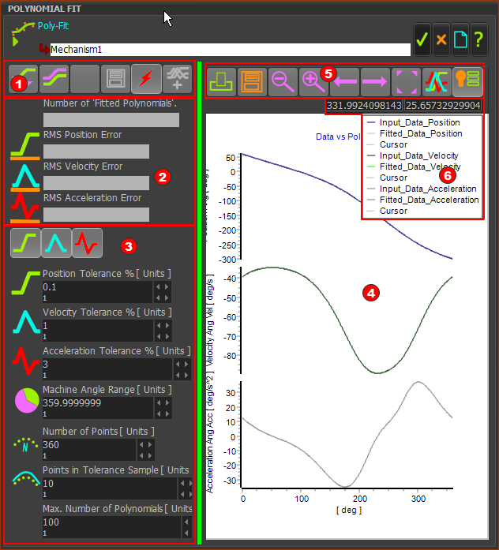The width and height of the screenshot is (499, 550).
Task: Click the 331.9924098143 coordinate readout
Action: click(364, 105)
